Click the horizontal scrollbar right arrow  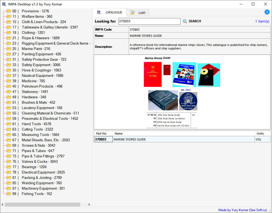pyautogui.click(x=89, y=204)
